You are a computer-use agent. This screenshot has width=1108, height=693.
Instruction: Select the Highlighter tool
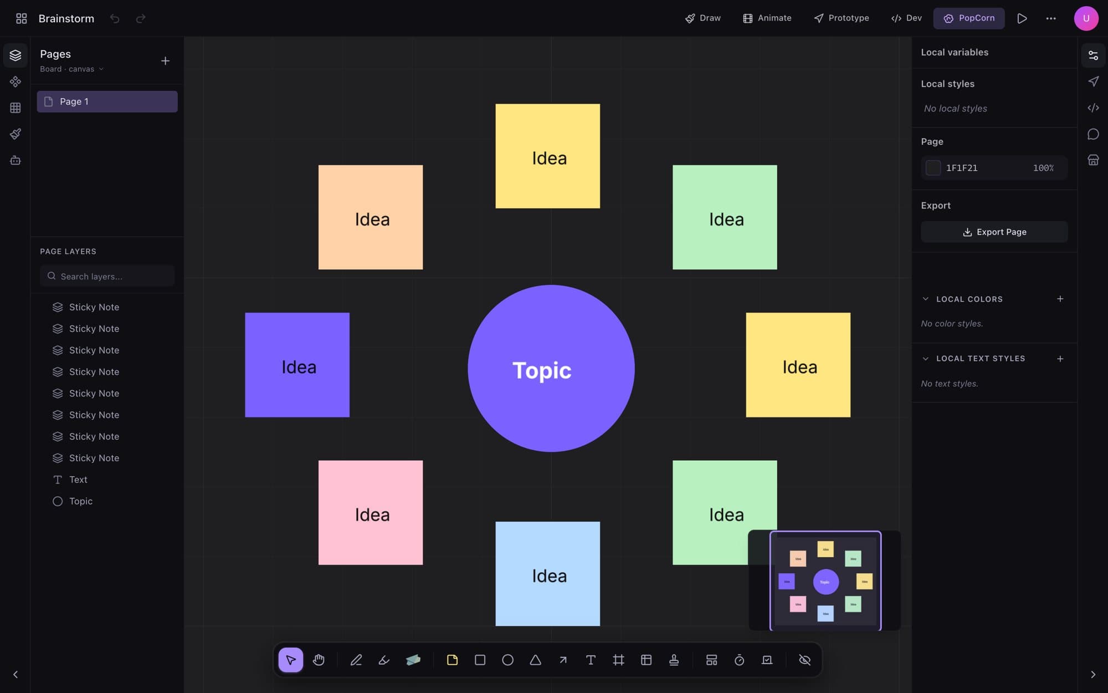[384, 660]
